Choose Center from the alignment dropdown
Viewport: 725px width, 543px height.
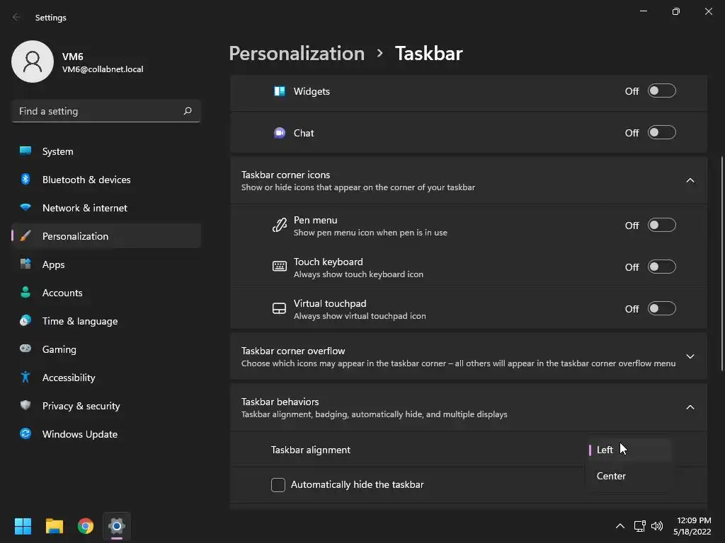[x=612, y=477]
